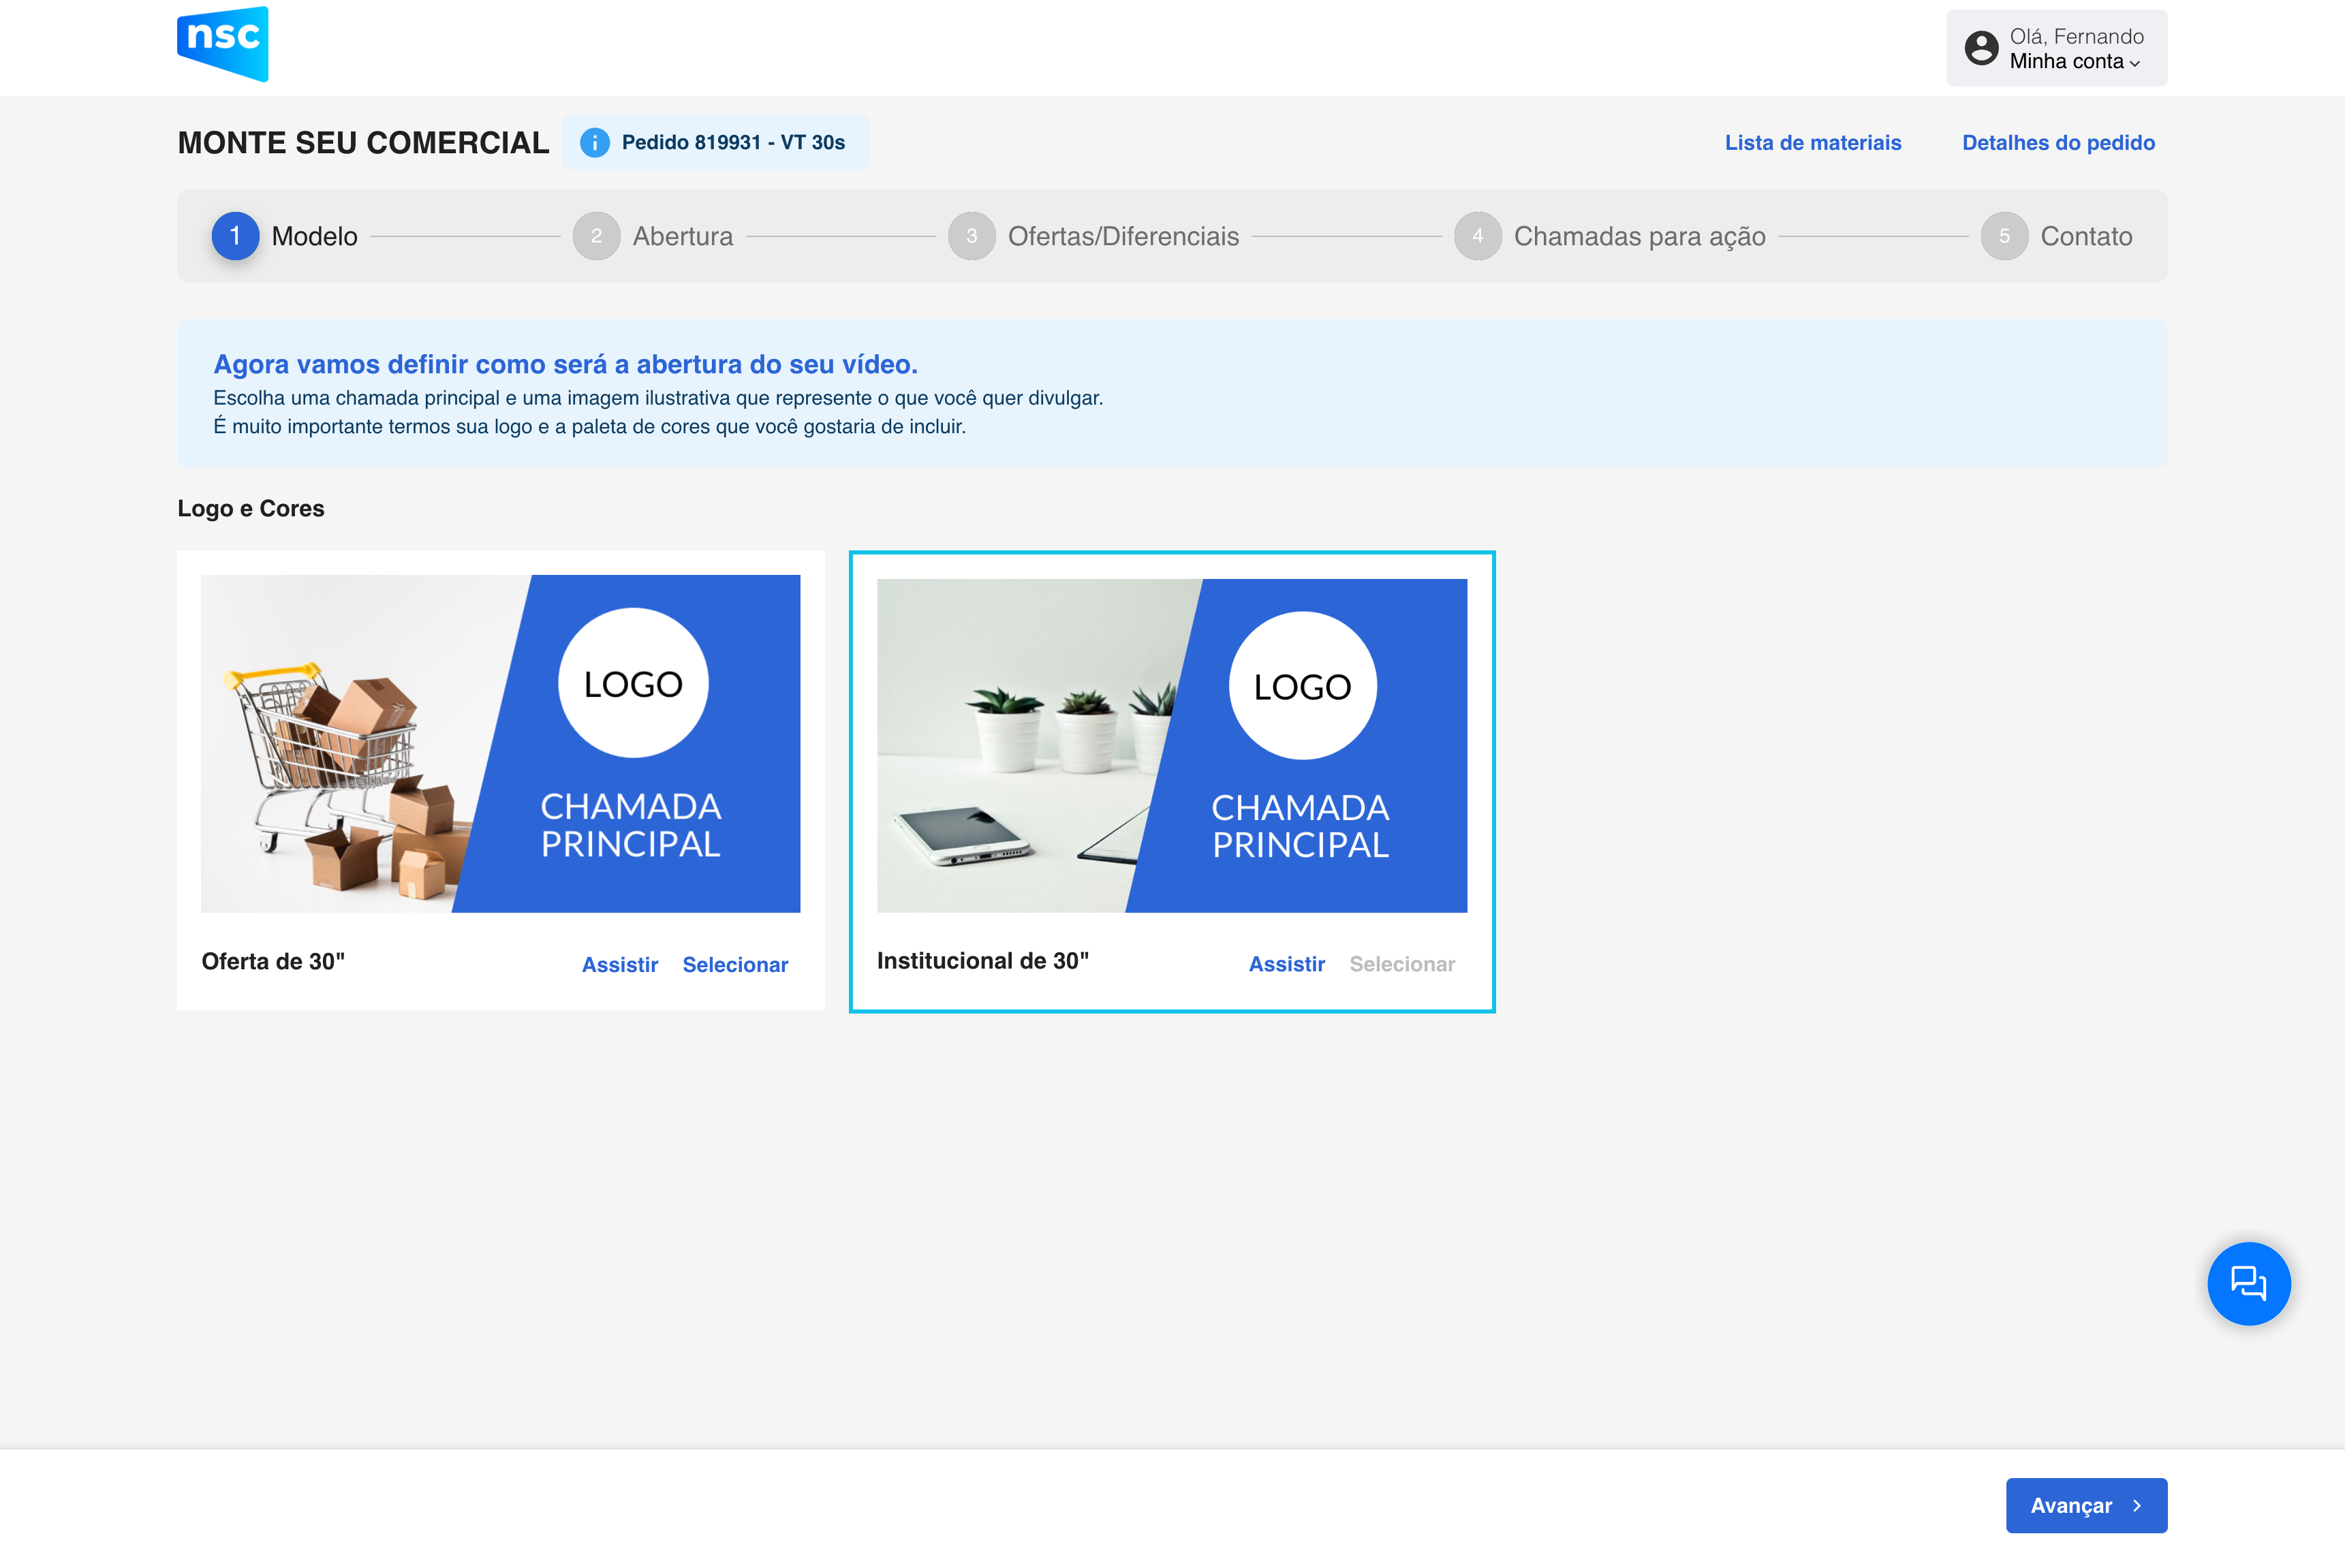
Task: Click step 1 Modelo circle
Action: 235,236
